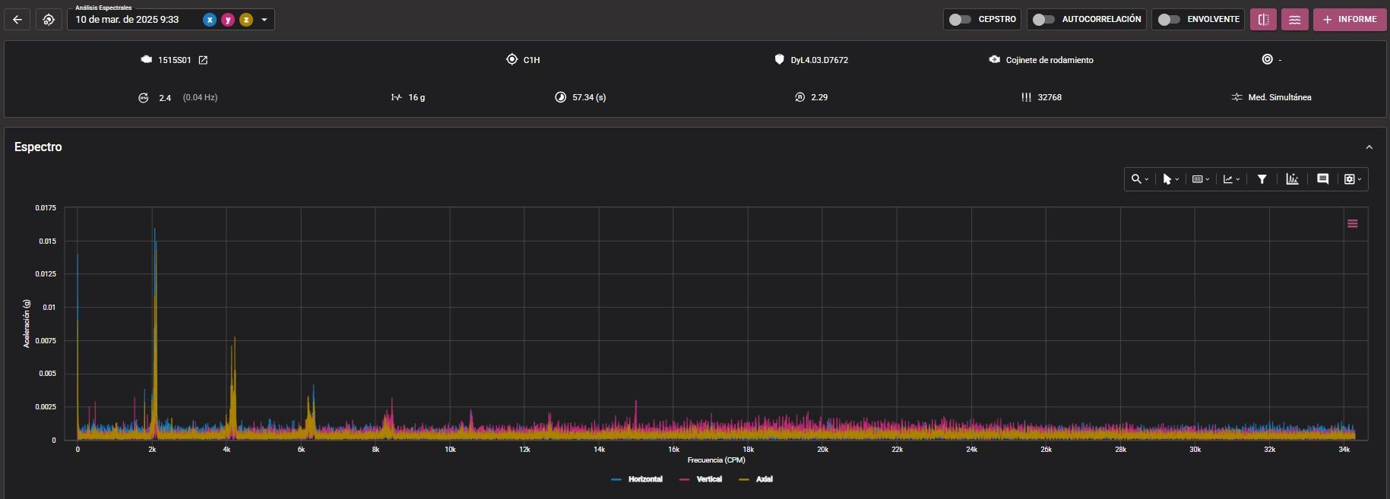The width and height of the screenshot is (1390, 499).
Task: Click the back arrow icon
Action: click(17, 20)
